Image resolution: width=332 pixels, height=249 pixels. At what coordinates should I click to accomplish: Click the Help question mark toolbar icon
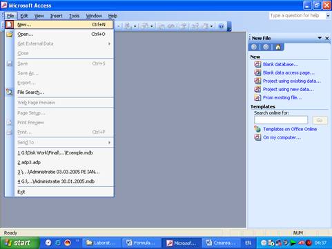click(221, 26)
